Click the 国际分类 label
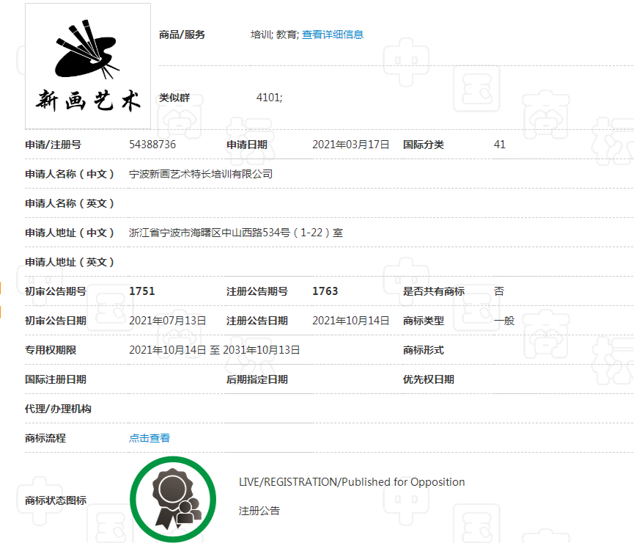Viewport: 634px width, 543px height. tap(424, 145)
